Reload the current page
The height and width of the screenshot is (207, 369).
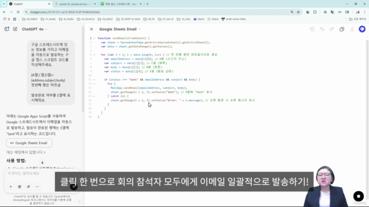click(x=18, y=12)
